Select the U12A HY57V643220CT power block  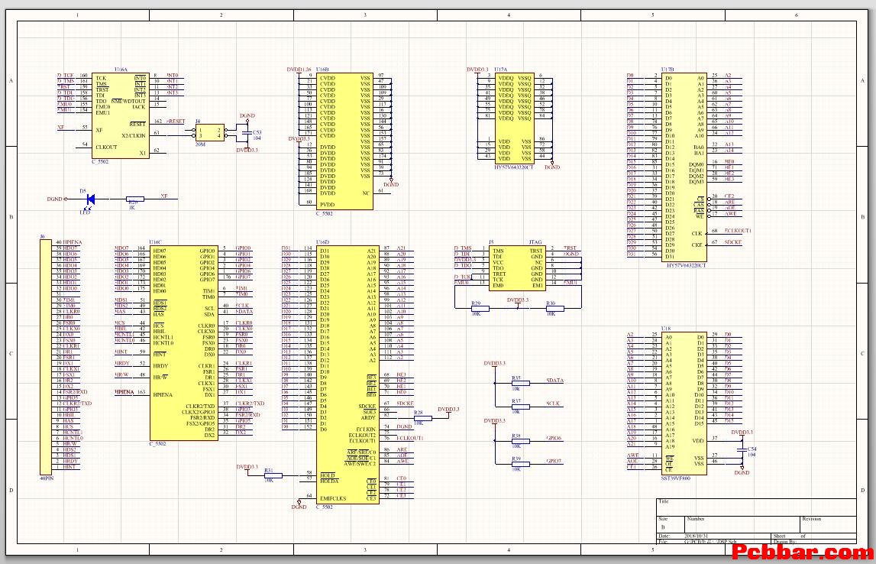click(515, 118)
